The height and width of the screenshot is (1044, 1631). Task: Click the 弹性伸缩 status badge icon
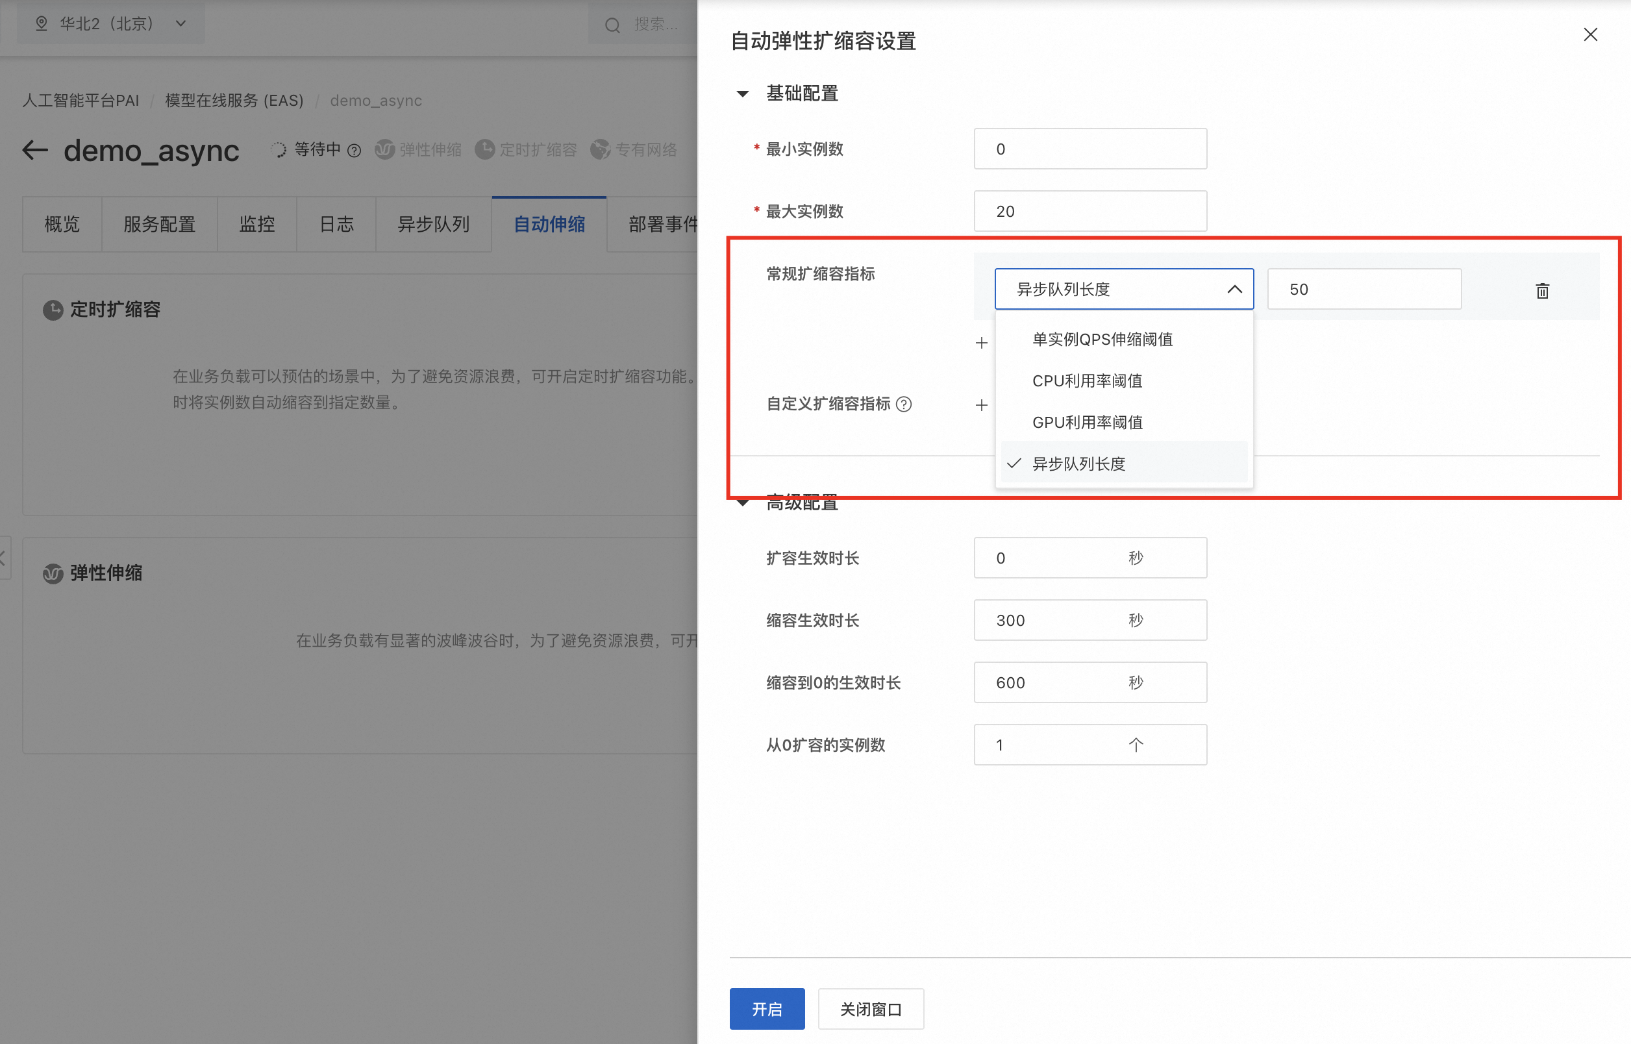[384, 149]
